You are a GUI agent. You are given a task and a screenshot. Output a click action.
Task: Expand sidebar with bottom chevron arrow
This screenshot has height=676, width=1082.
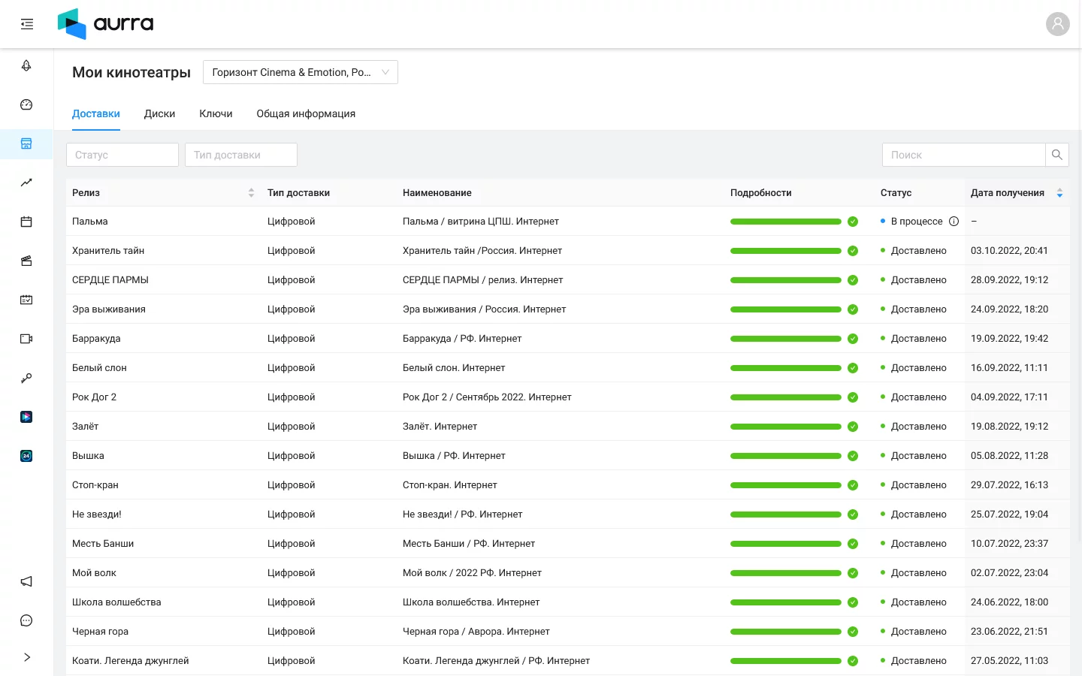[27, 657]
